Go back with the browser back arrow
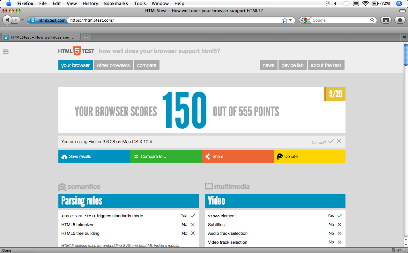Screen dimensions: 408x253 [x=7, y=20]
